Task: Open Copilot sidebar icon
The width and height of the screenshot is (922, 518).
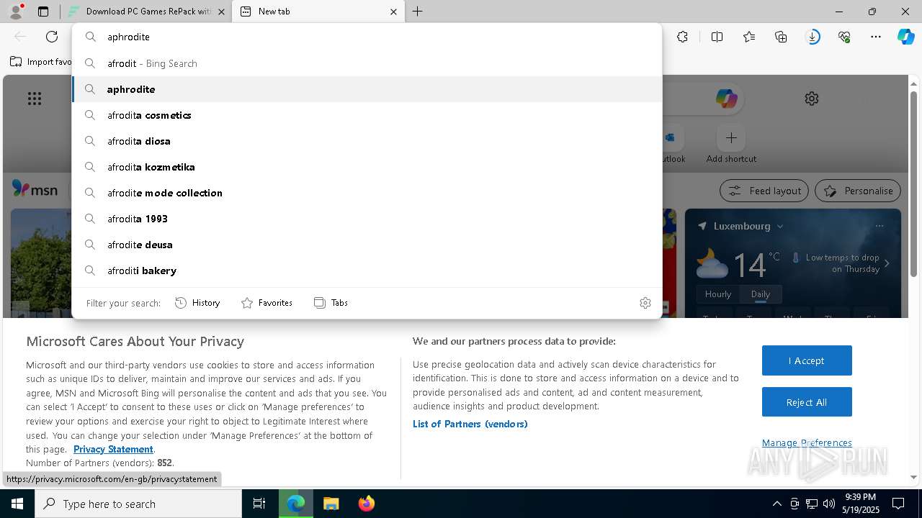Action: click(x=905, y=37)
